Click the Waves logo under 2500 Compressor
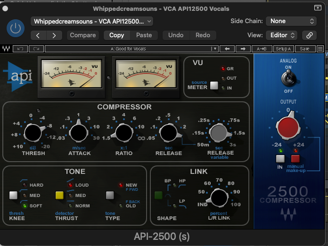Viewport: 328px width, 246px height. tap(288, 214)
